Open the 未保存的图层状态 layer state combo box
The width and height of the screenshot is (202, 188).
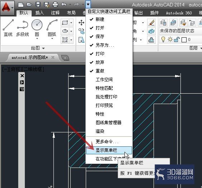(x=180, y=31)
